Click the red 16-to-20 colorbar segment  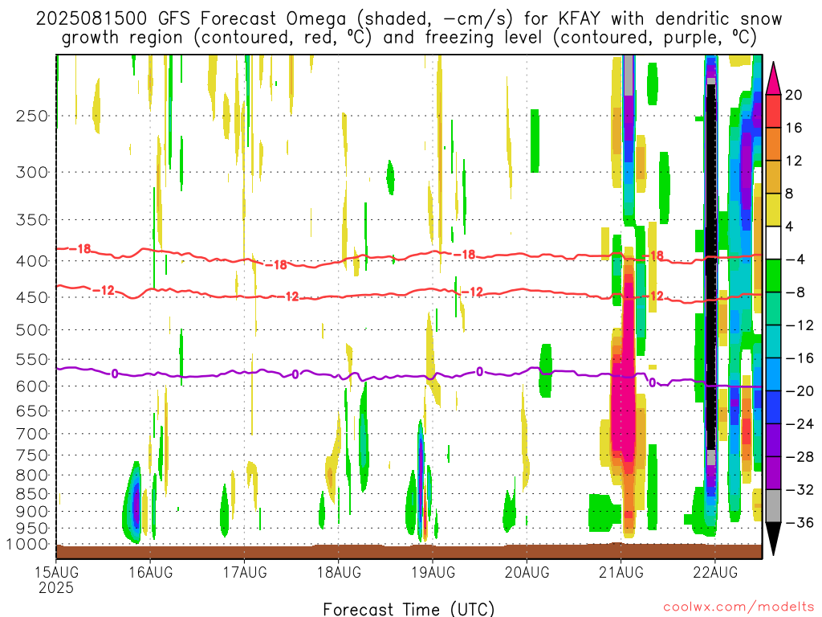click(773, 111)
